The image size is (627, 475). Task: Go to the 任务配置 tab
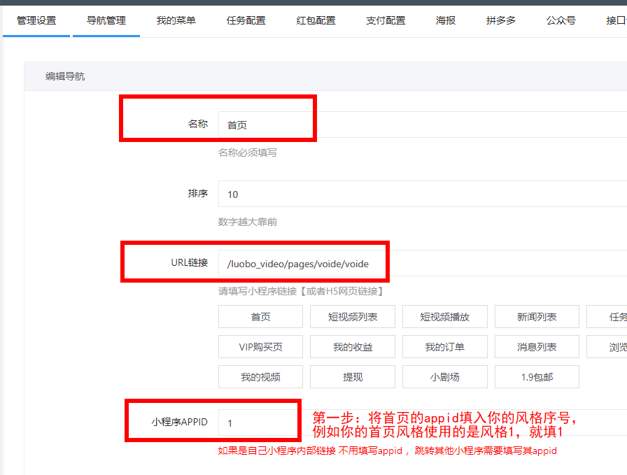246,20
